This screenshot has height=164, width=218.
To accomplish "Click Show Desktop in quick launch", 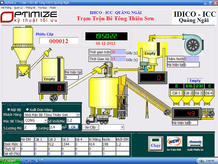I will pyautogui.click(x=27, y=161).
